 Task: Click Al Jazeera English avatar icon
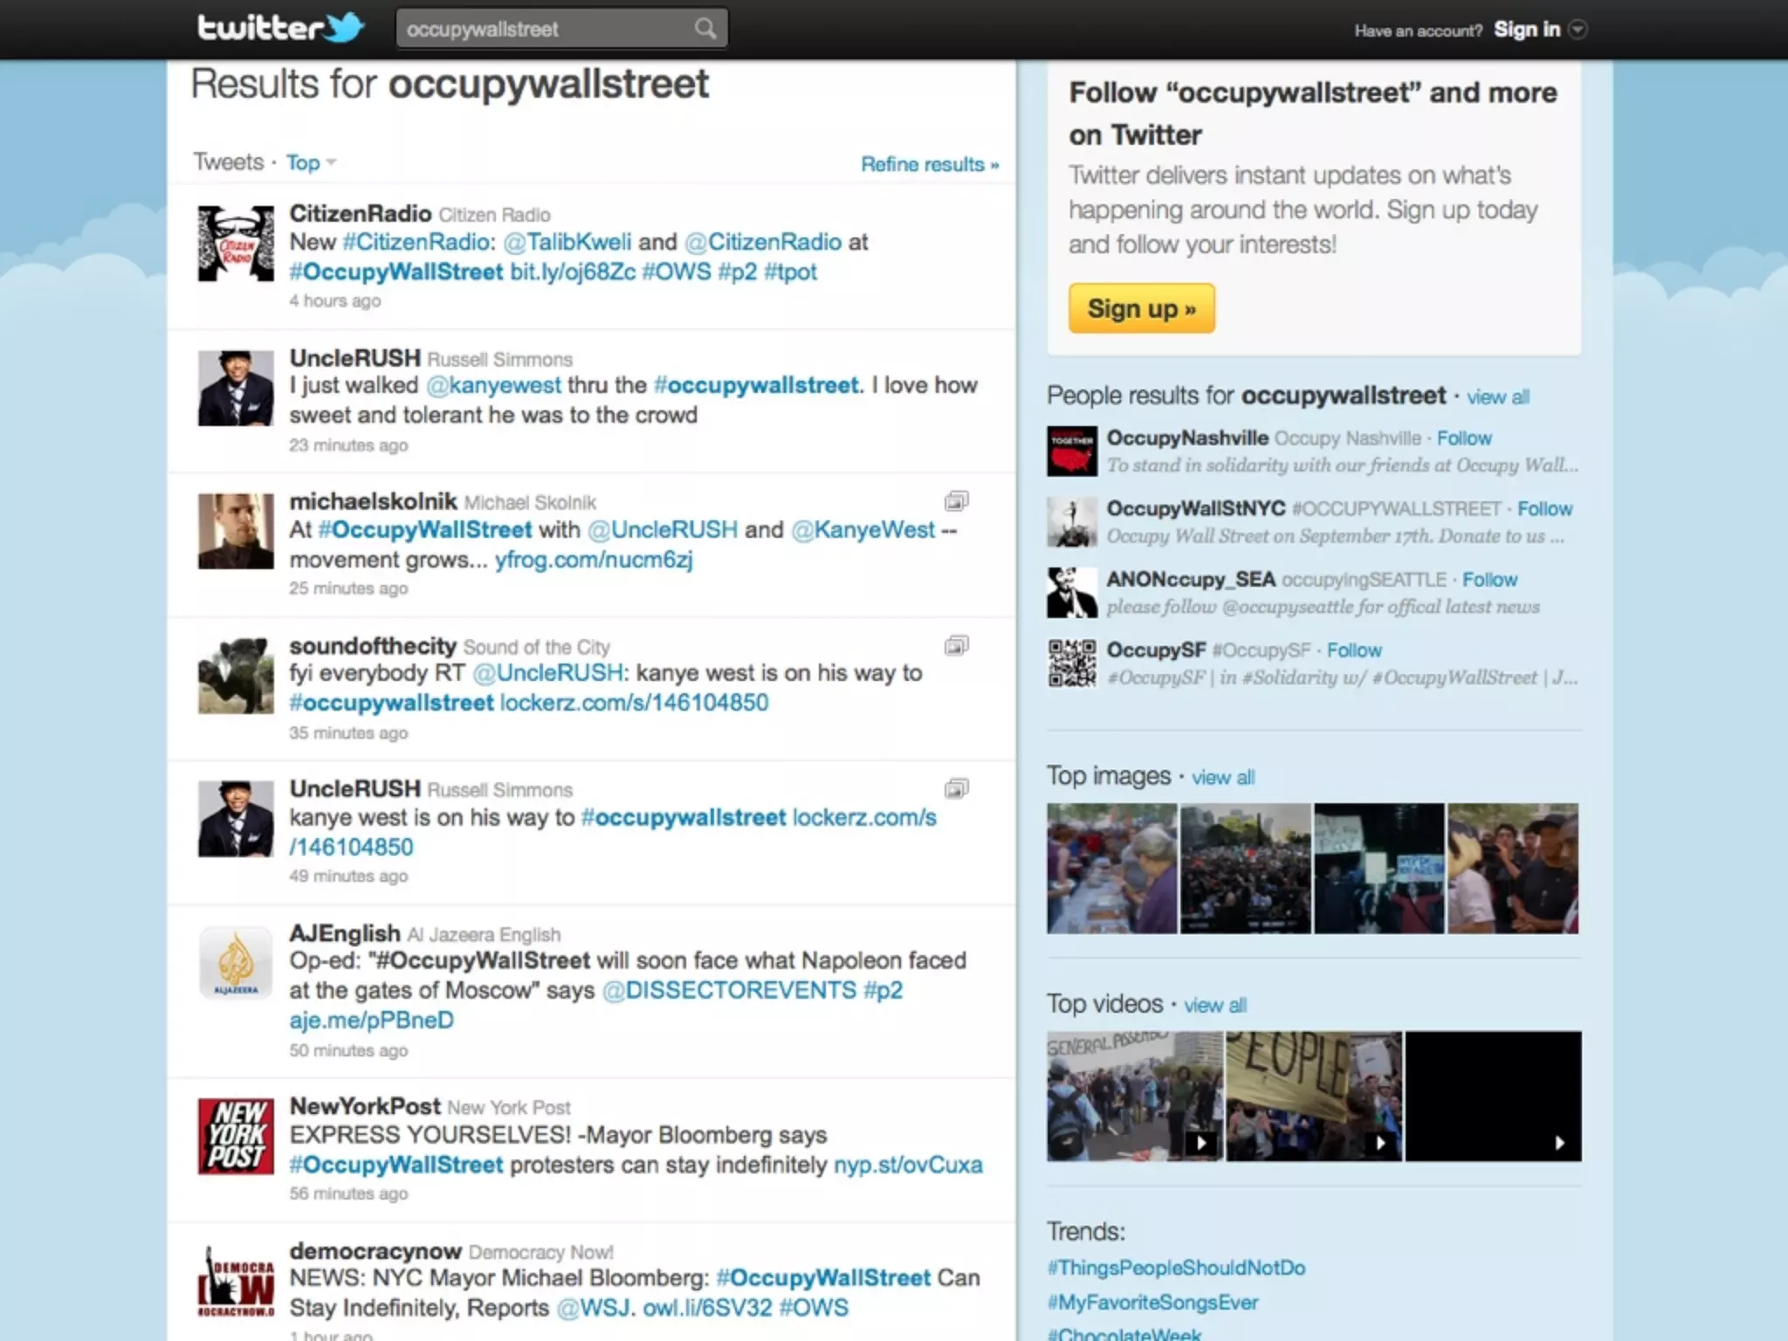[236, 963]
